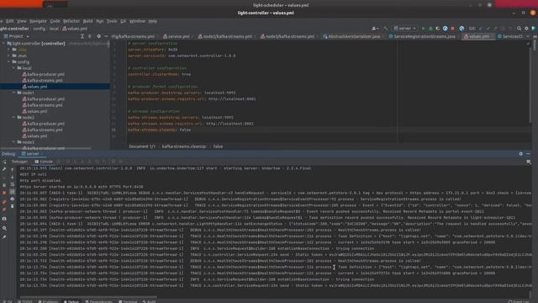The width and height of the screenshot is (538, 303).
Task: Expand the .mvn folder in tree
Action: click(x=9, y=56)
